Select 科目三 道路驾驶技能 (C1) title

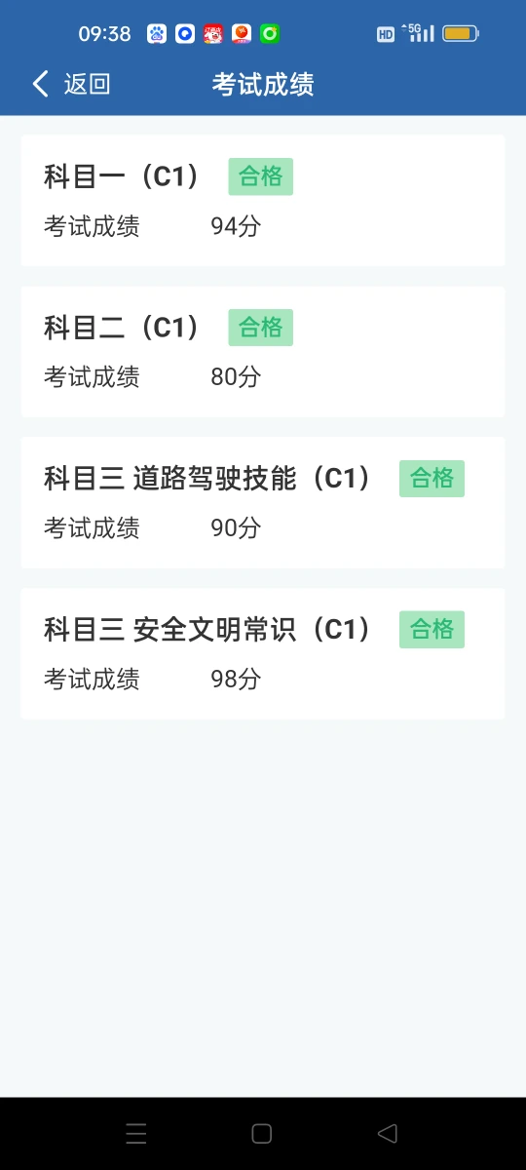(208, 479)
